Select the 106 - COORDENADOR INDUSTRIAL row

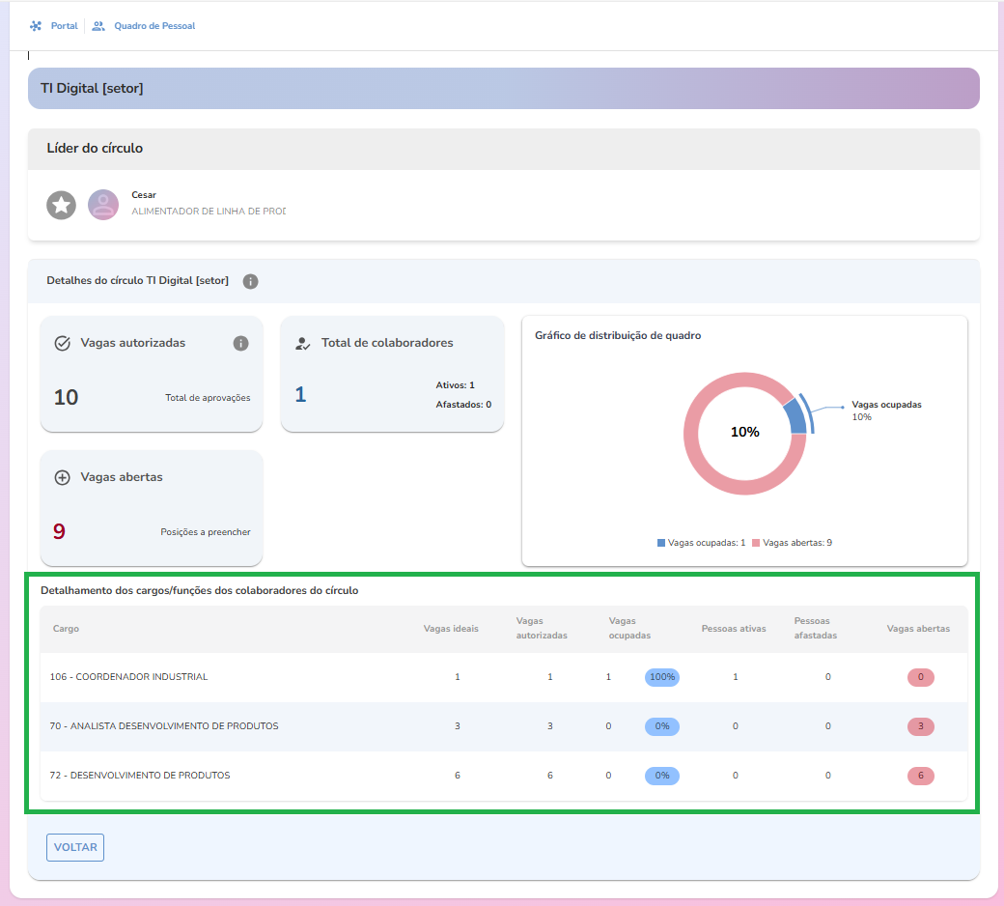pos(129,677)
